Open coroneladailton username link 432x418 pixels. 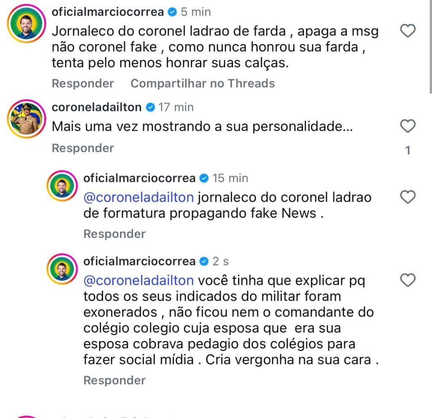[x=97, y=108]
